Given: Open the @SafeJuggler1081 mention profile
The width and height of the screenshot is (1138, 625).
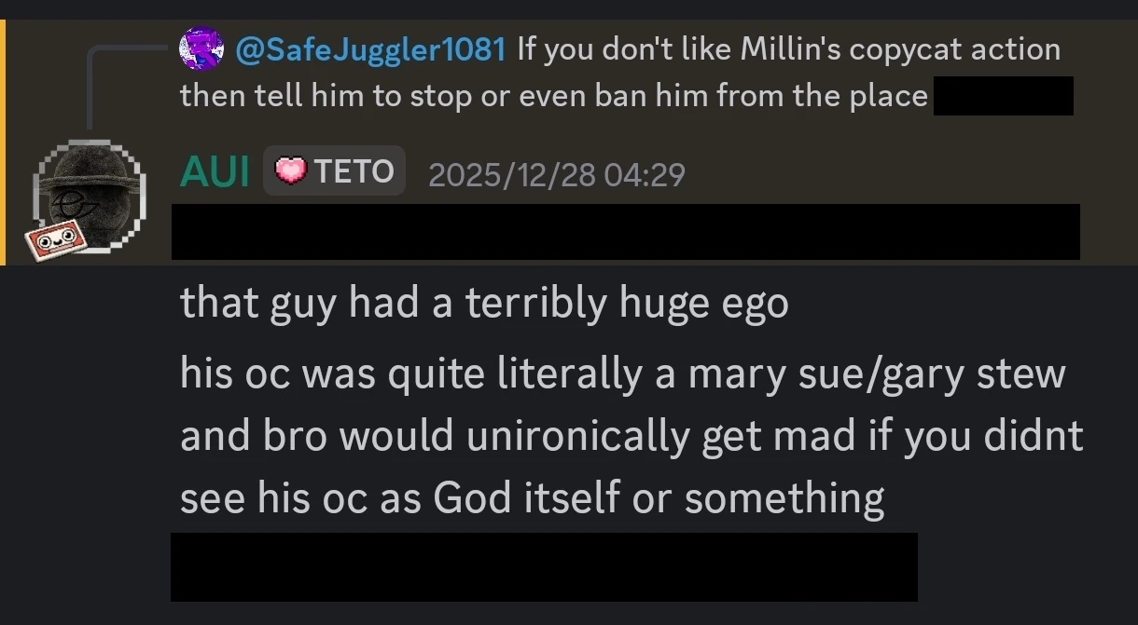Looking at the screenshot, I should pos(369,49).
